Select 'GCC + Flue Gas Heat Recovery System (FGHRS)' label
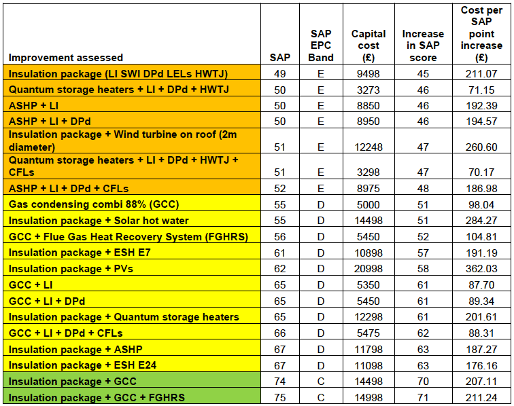The width and height of the screenshot is (514, 406). click(128, 237)
